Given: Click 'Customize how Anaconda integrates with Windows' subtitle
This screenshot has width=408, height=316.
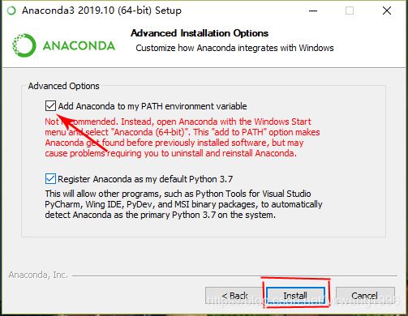Looking at the screenshot, I should (234, 48).
